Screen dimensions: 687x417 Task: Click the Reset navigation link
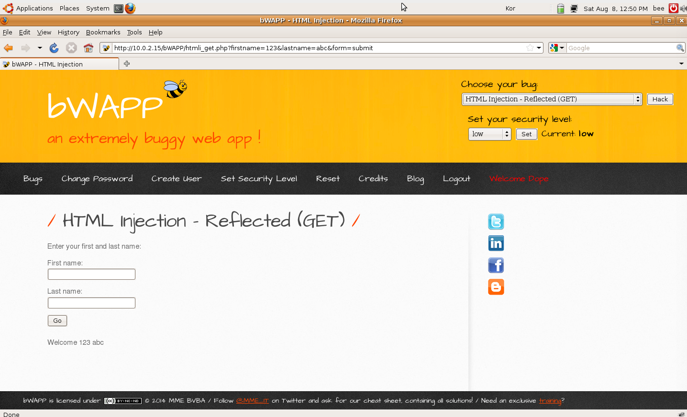pos(328,178)
